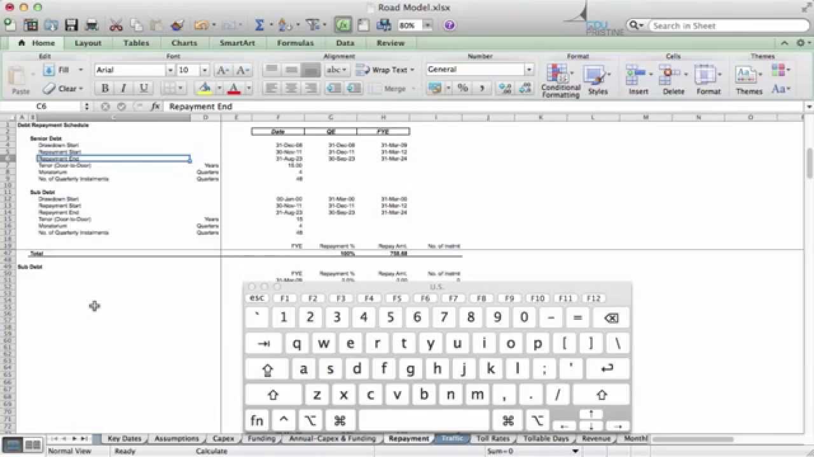The height and width of the screenshot is (457, 814).
Task: Click the Format cells button
Action: tap(708, 80)
